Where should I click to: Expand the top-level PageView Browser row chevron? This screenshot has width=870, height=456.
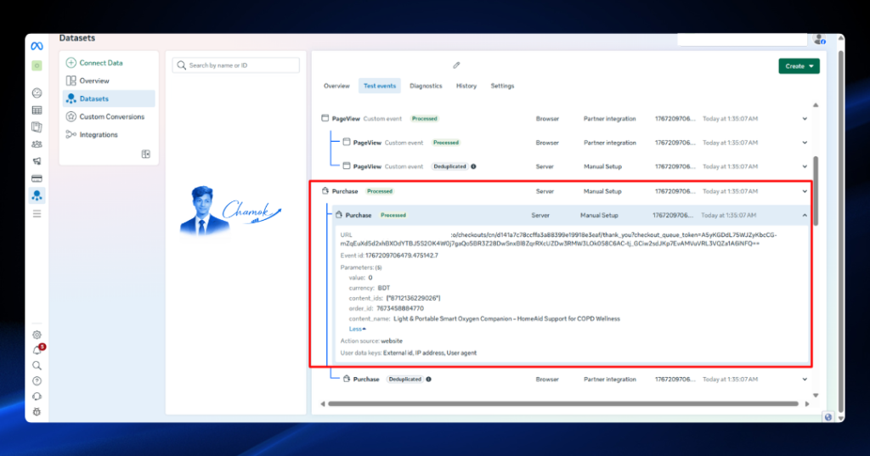(805, 119)
